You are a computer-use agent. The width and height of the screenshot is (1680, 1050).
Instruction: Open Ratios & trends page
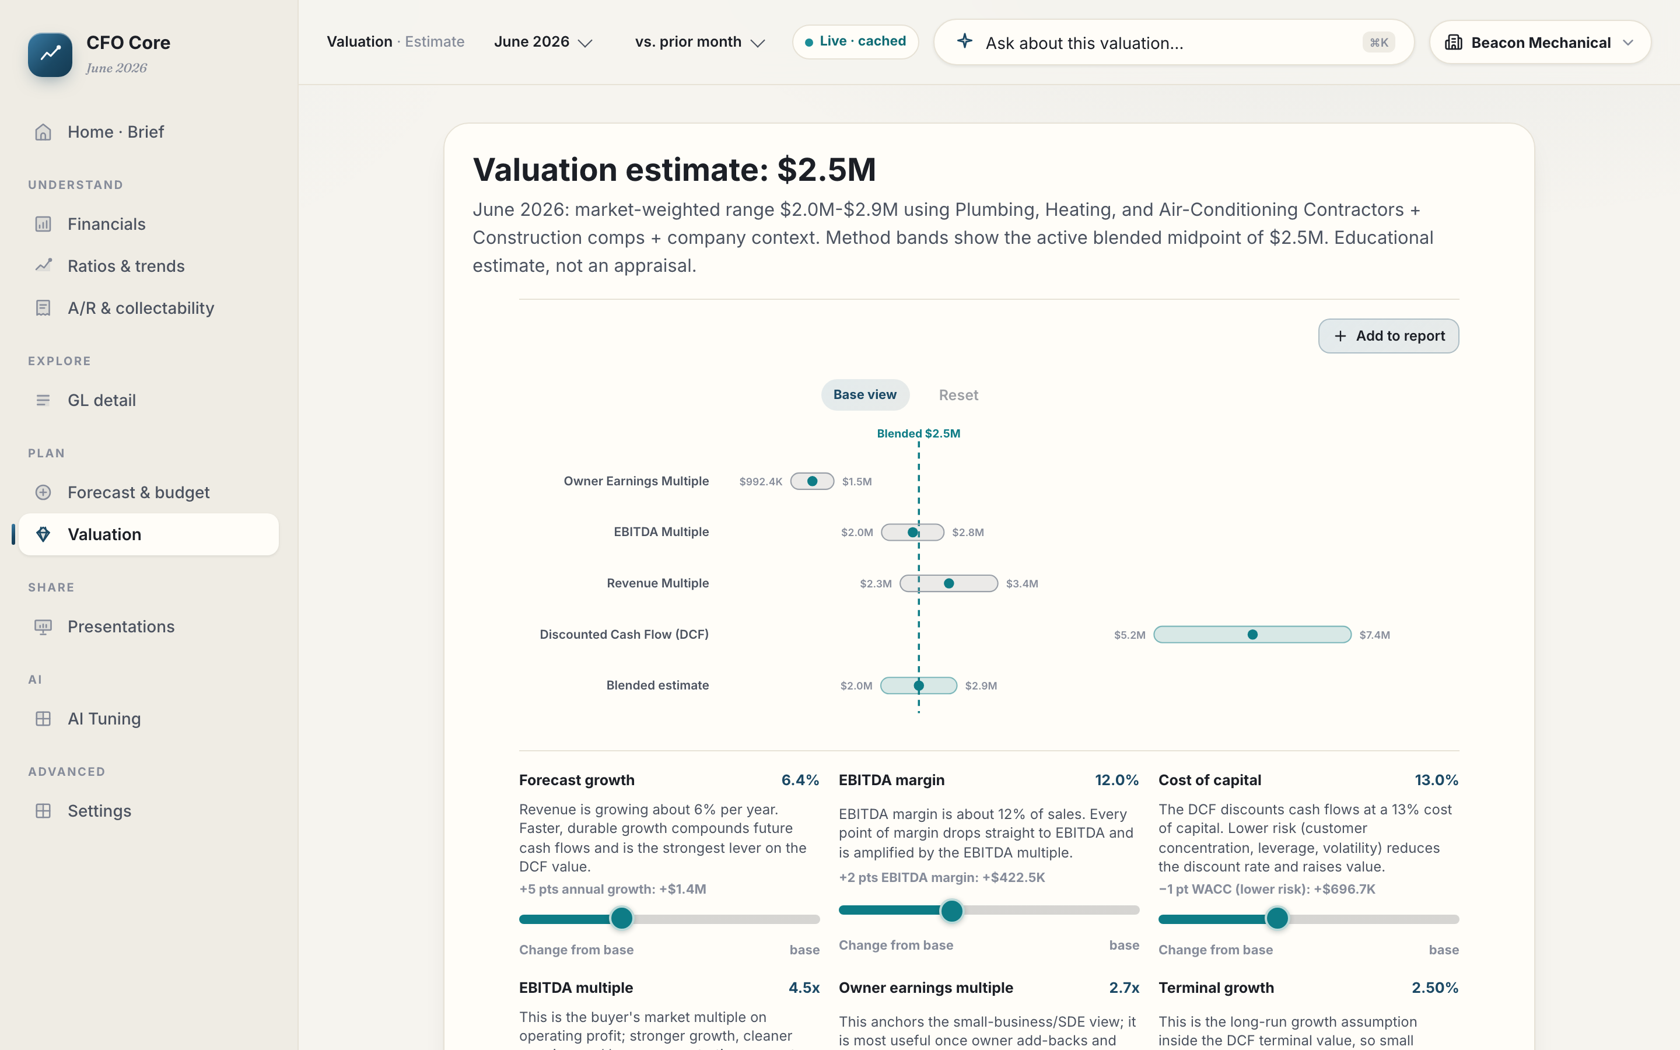[149, 266]
